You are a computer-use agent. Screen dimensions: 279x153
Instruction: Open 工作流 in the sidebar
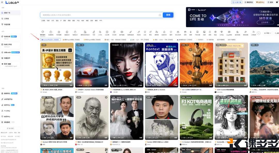[11, 19]
